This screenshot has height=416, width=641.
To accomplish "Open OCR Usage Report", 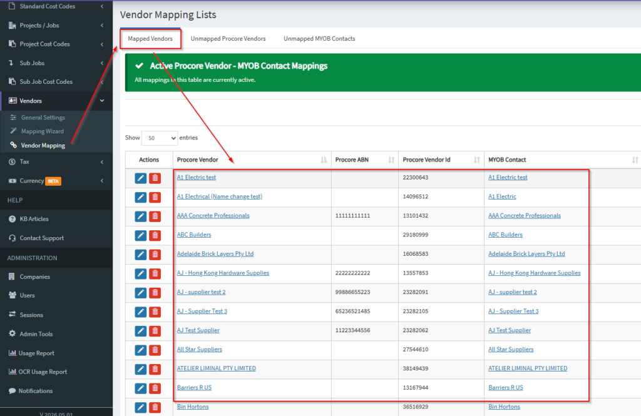I will pos(43,372).
